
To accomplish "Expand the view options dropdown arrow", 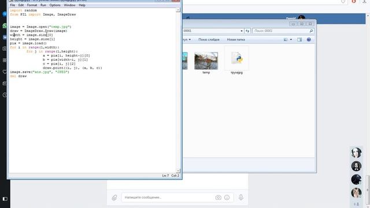I will click(291, 40).
